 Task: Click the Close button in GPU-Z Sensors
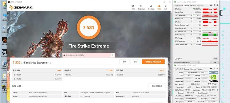pos(214,62)
